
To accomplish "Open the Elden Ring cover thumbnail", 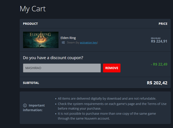I will coord(41,40).
